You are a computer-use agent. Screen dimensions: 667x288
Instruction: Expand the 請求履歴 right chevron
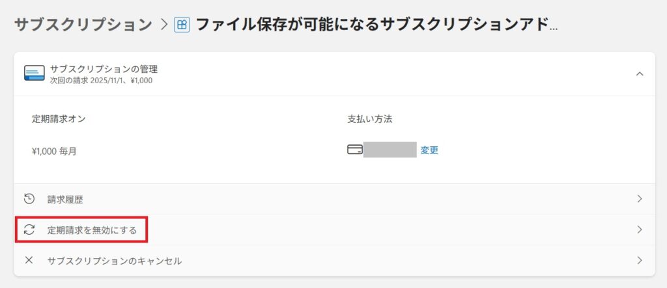640,199
